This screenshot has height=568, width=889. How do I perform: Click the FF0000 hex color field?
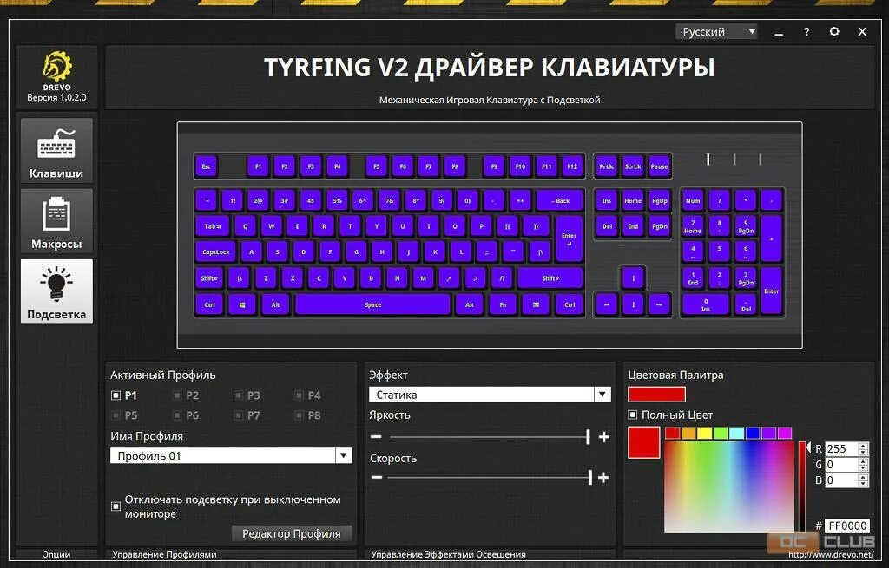tap(847, 526)
